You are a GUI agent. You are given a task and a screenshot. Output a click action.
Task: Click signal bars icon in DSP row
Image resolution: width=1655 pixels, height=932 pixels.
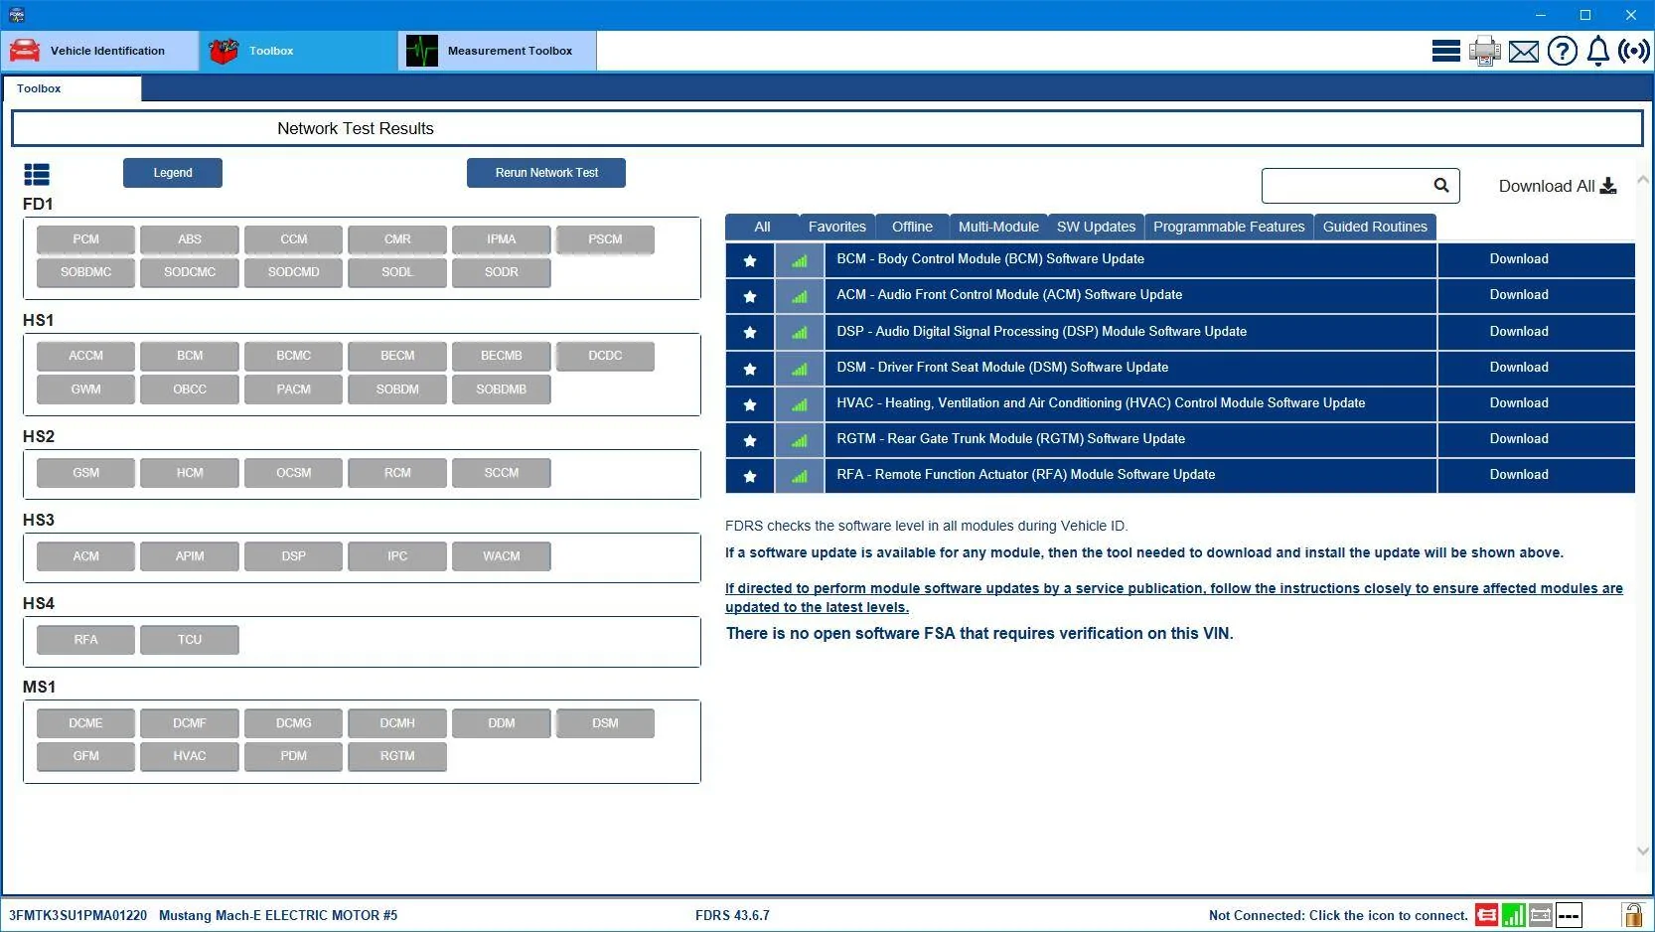click(800, 332)
